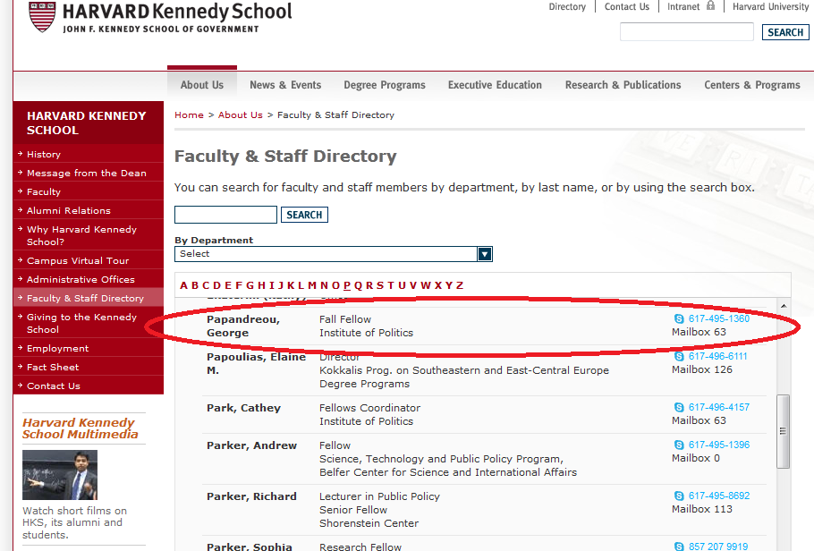814x551 pixels.
Task: Open the Research & Publications menu
Action: point(623,85)
